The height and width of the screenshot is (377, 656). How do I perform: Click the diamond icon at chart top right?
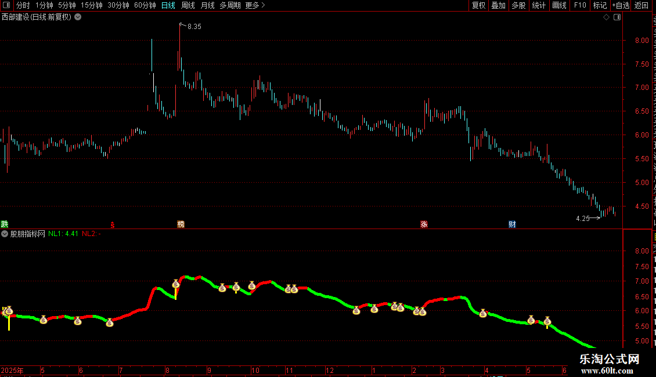(606, 17)
